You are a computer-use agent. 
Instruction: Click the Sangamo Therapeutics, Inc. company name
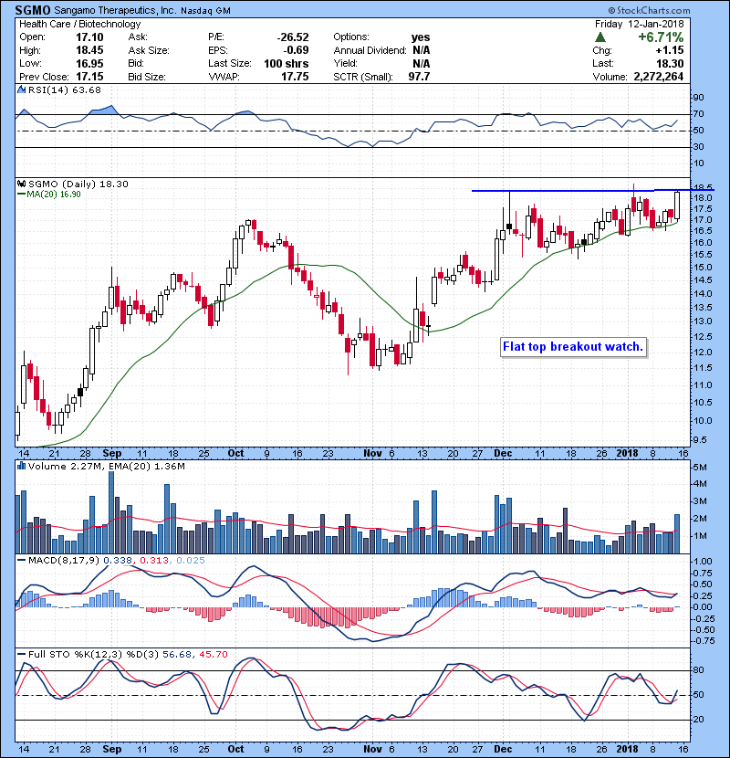coord(116,10)
